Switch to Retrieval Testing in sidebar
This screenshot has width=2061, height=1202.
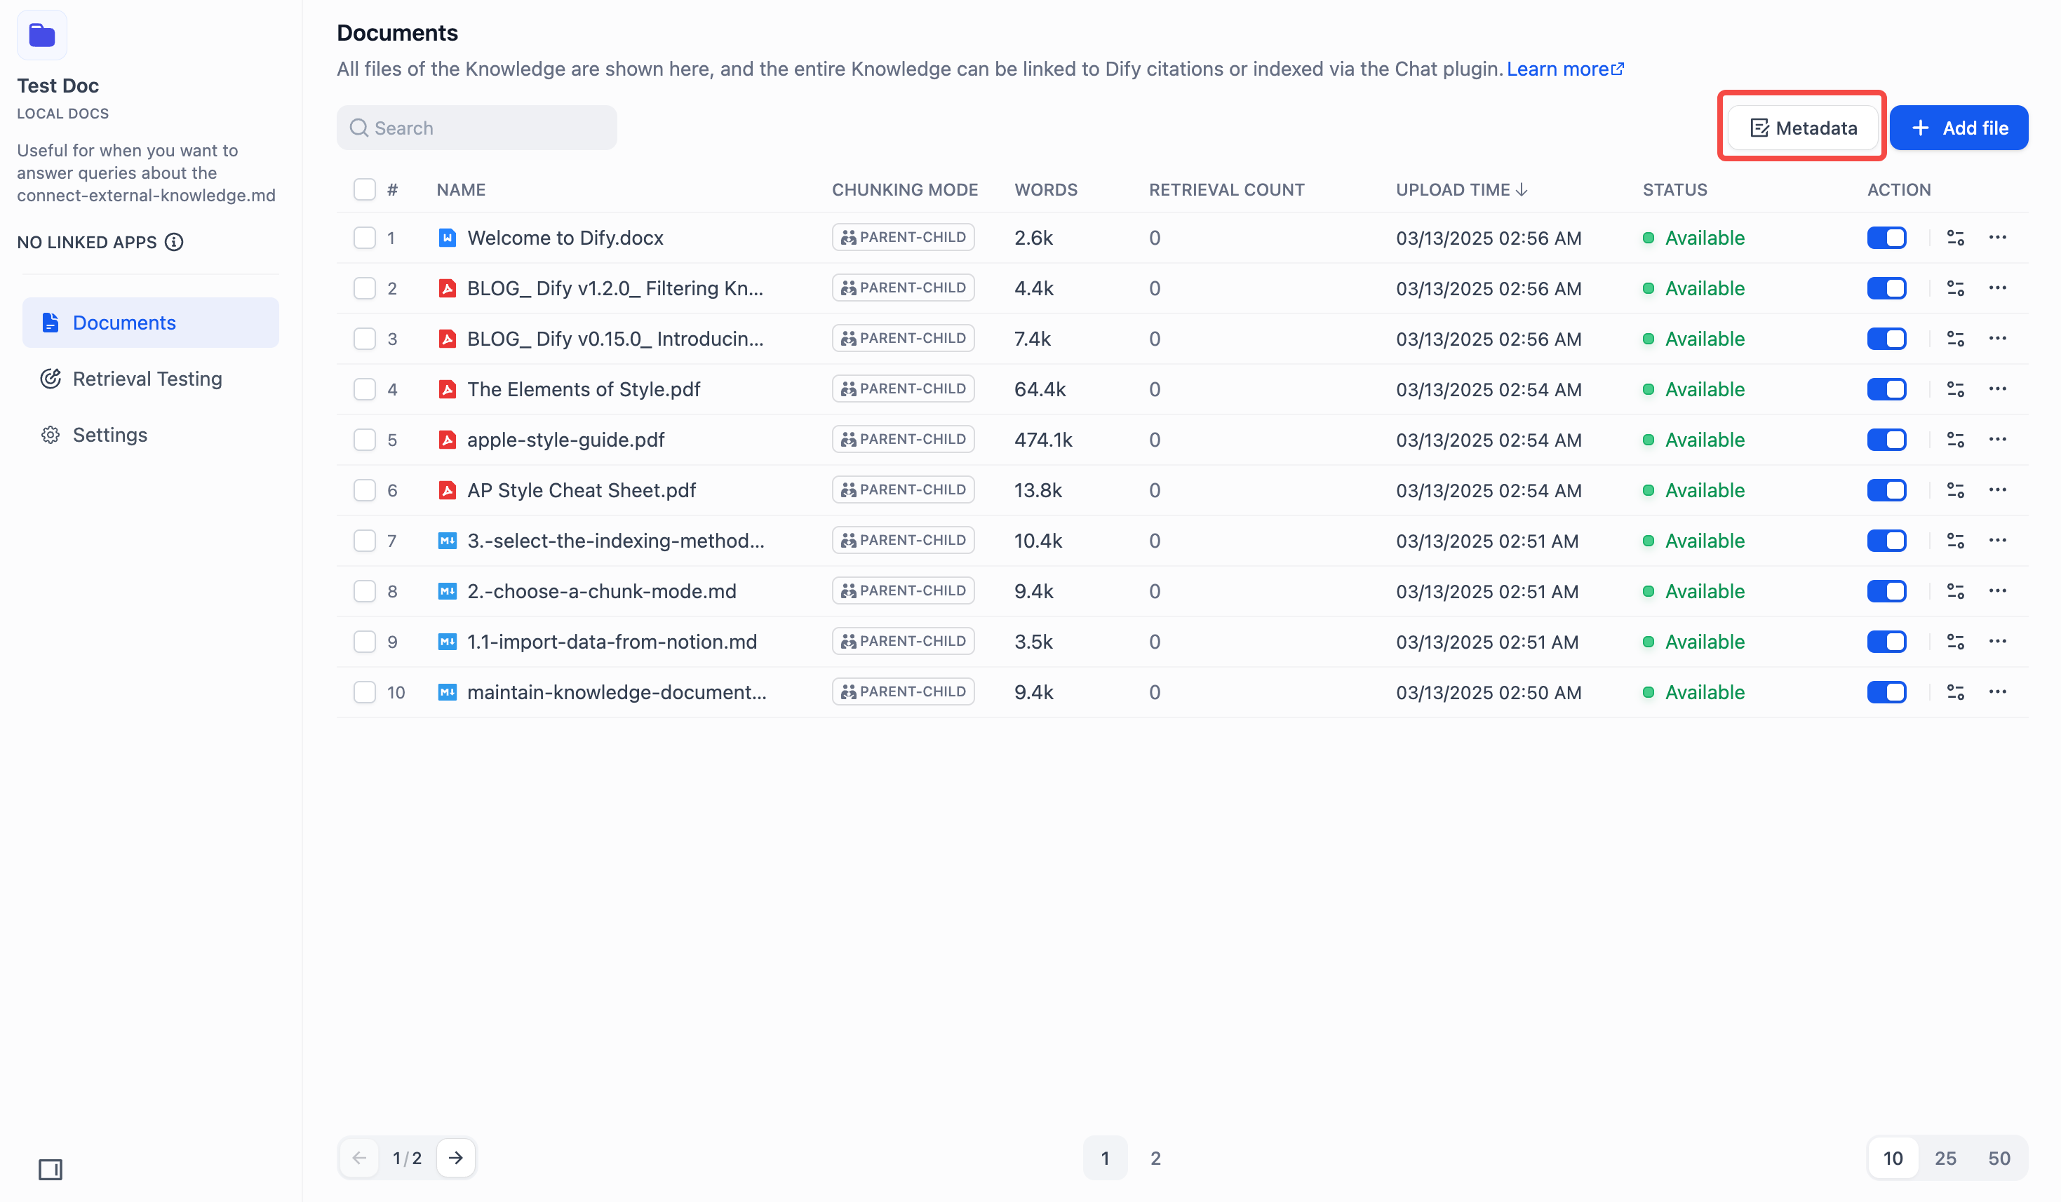(x=147, y=379)
